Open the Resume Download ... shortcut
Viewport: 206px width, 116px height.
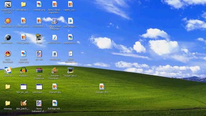[55, 71]
